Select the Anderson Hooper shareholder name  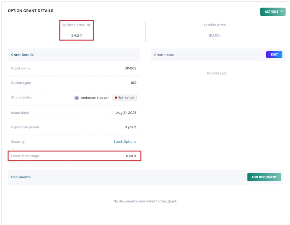point(95,98)
